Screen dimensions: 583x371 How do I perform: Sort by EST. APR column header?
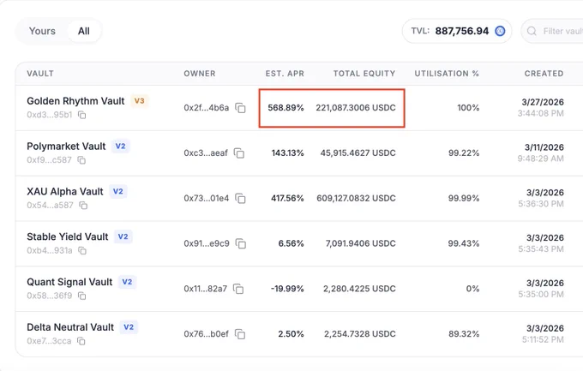[285, 74]
